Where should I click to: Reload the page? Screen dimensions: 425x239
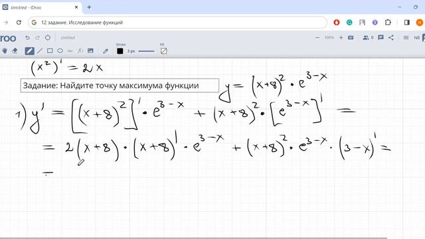pos(19,23)
